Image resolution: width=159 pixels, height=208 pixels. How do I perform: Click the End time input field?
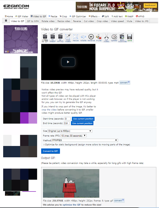(x=67, y=123)
